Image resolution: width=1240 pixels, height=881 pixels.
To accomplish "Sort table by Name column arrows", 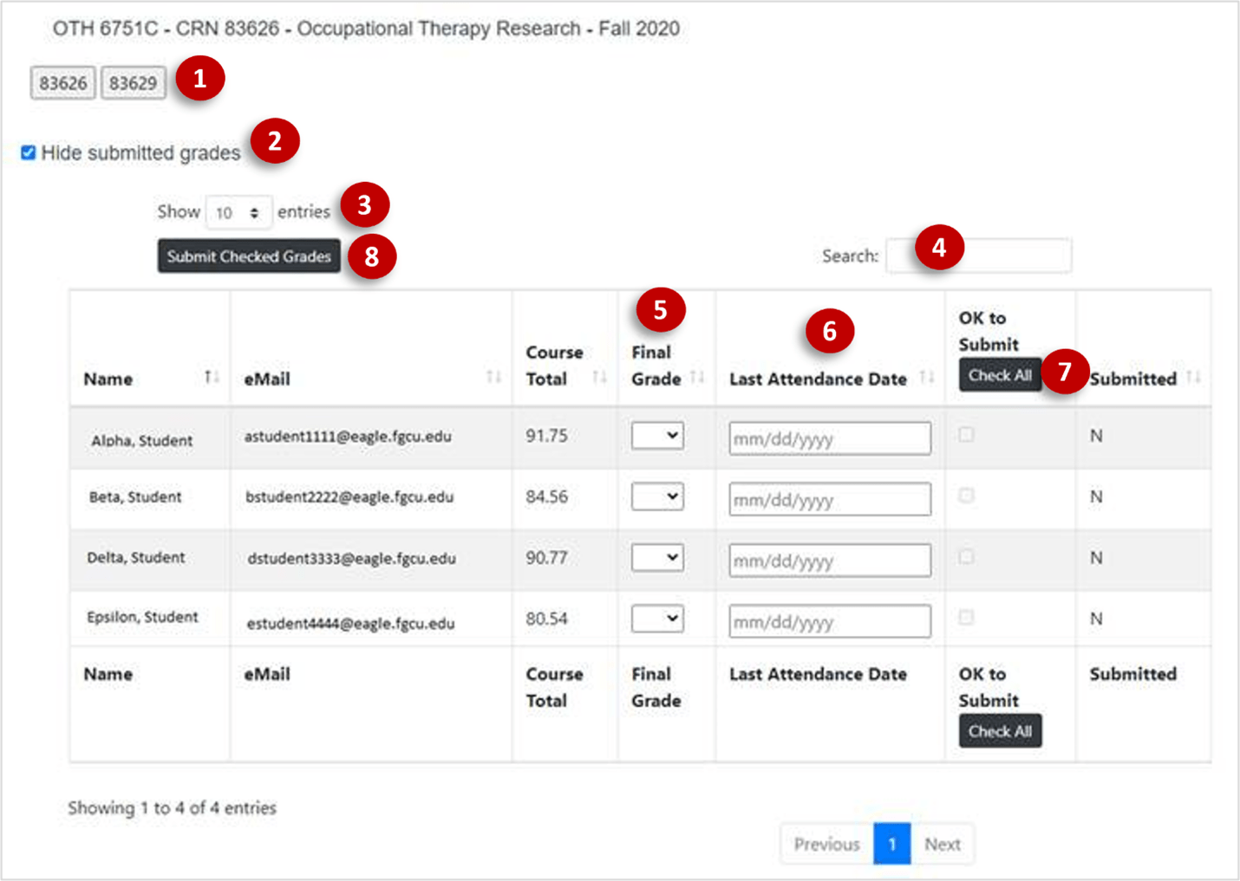I will (x=212, y=377).
